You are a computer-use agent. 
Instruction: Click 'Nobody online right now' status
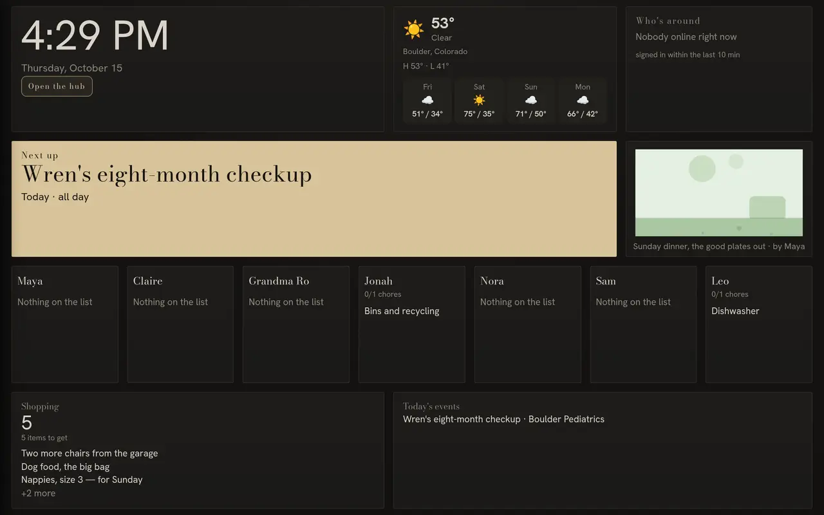[686, 37]
